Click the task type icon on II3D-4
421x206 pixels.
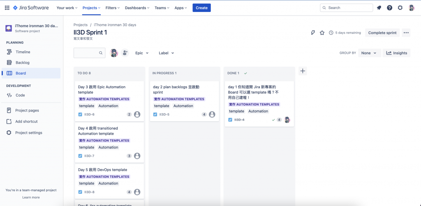tap(230, 120)
